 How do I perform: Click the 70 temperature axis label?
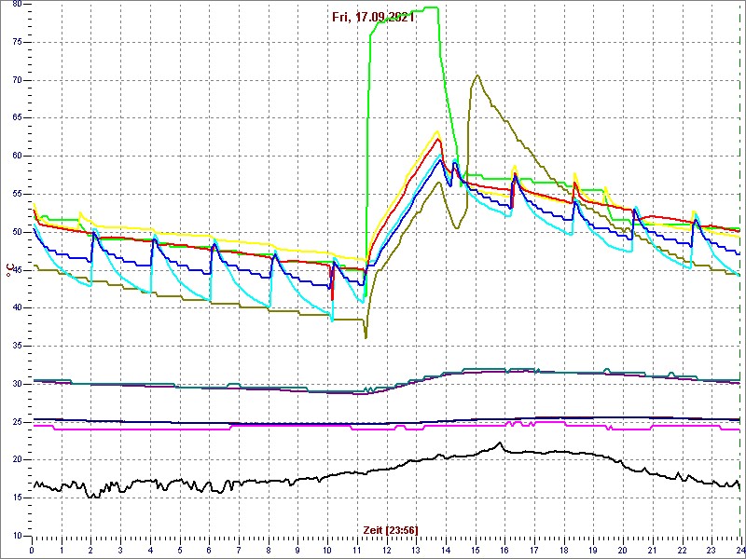[16, 80]
